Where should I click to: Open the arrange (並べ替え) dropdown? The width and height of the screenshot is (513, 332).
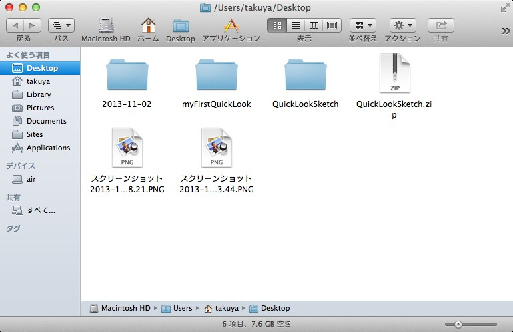point(363,25)
